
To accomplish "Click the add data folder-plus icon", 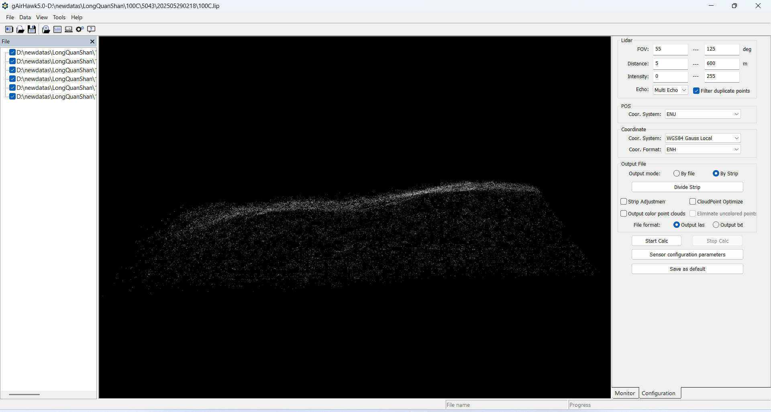I will [46, 29].
